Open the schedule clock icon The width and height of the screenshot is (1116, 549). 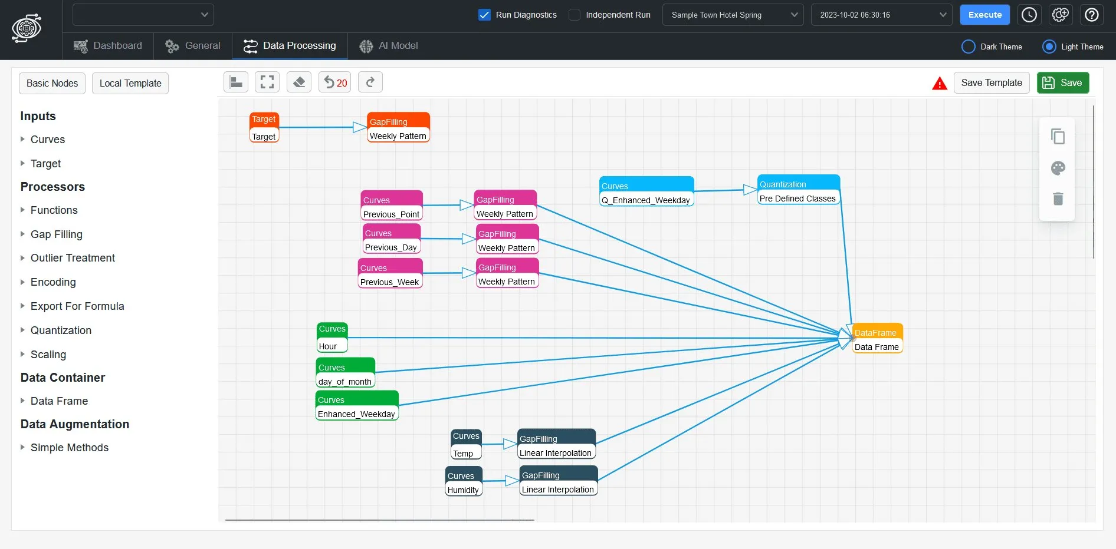[x=1029, y=15]
